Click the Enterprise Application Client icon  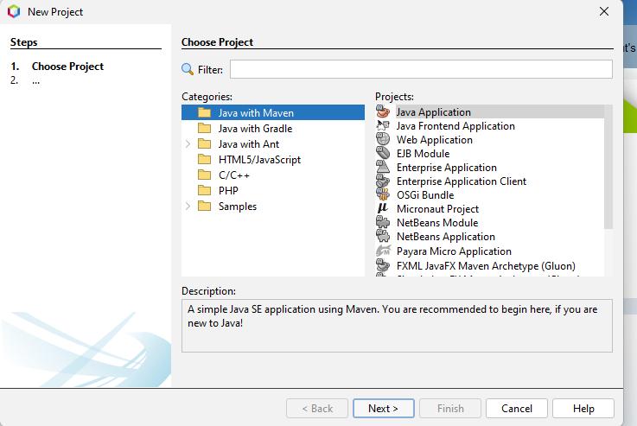pyautogui.click(x=383, y=181)
